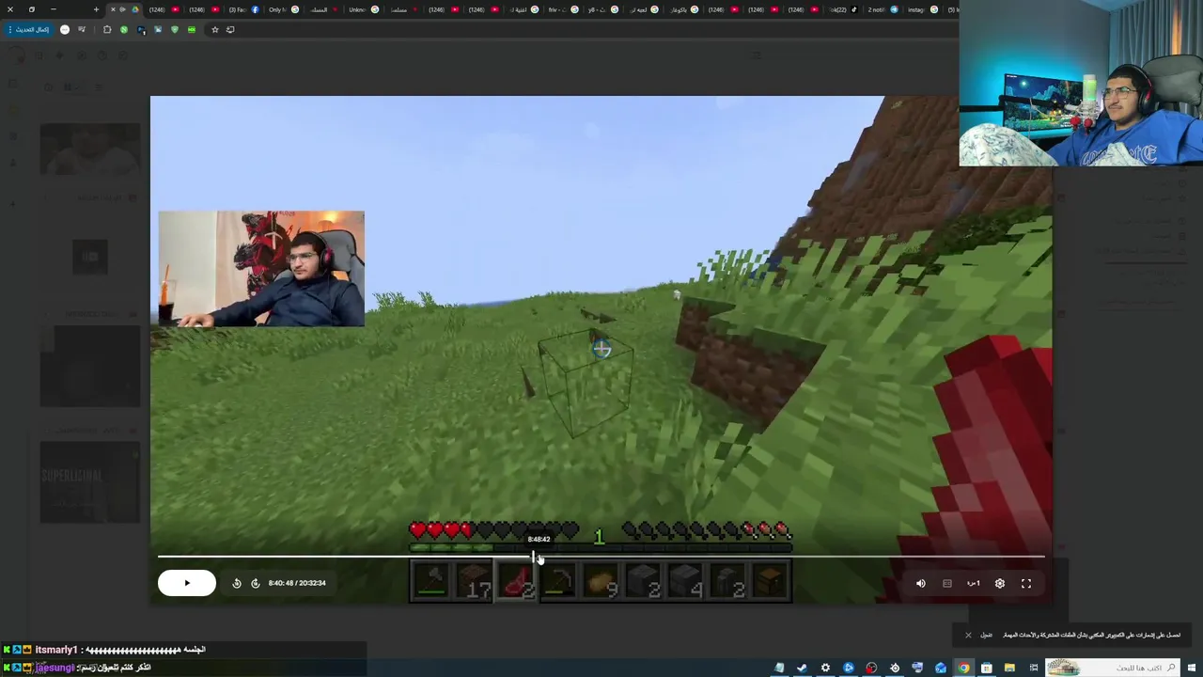1203x677 pixels.
Task: Skip the video forward ten seconds
Action: (x=255, y=583)
